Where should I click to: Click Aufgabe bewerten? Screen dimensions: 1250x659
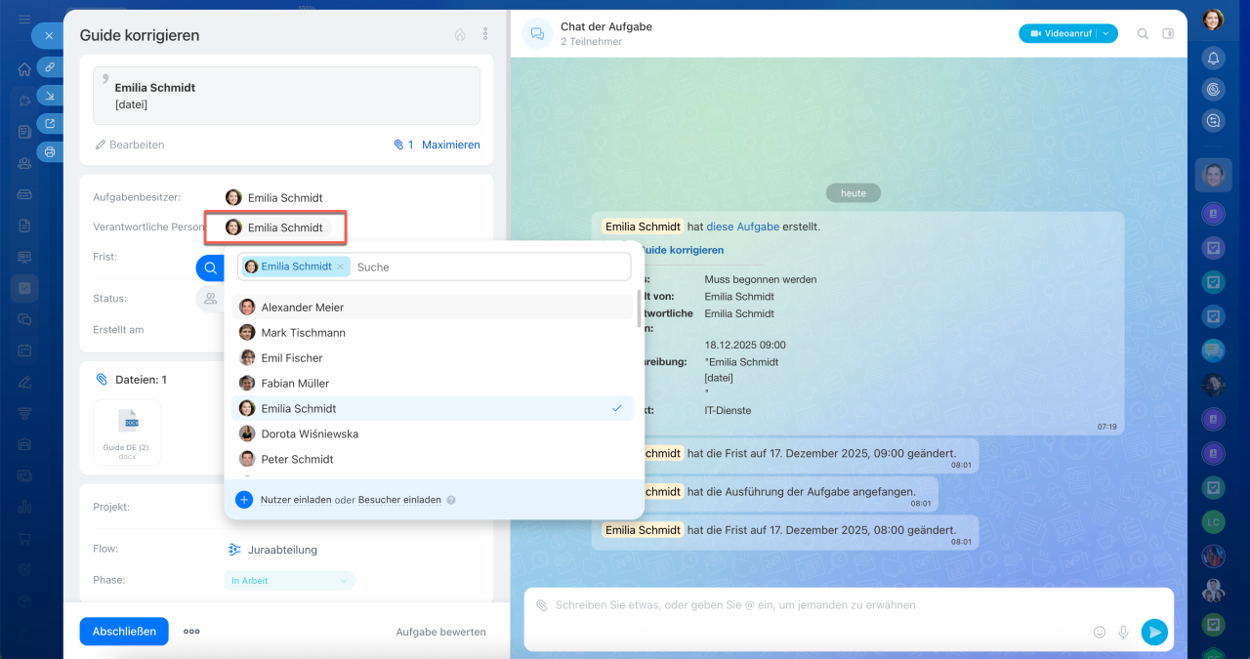coord(440,632)
